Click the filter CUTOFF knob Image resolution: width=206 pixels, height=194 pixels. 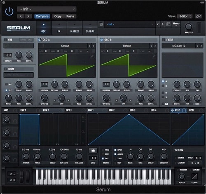click(x=177, y=84)
